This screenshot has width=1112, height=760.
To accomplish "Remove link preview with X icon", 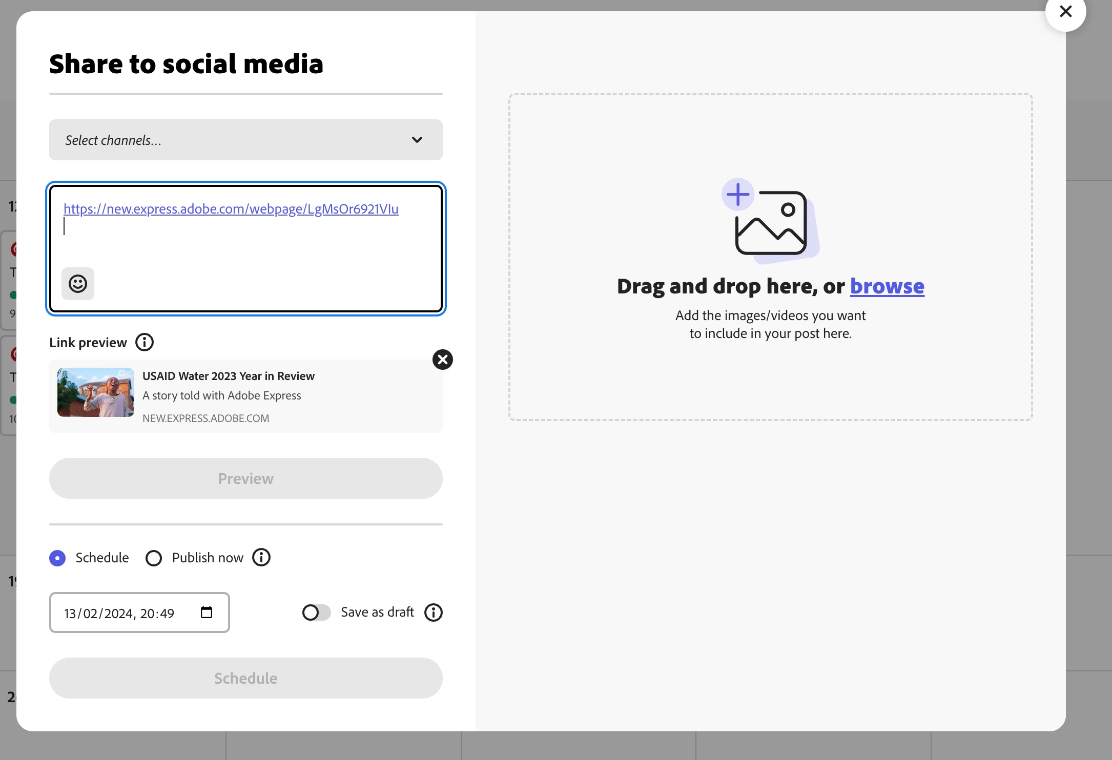I will 443,360.
